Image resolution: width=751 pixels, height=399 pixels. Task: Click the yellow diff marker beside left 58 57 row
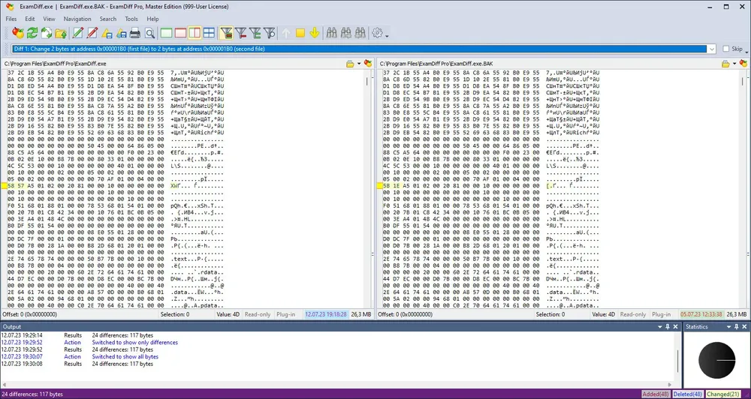coord(4,186)
